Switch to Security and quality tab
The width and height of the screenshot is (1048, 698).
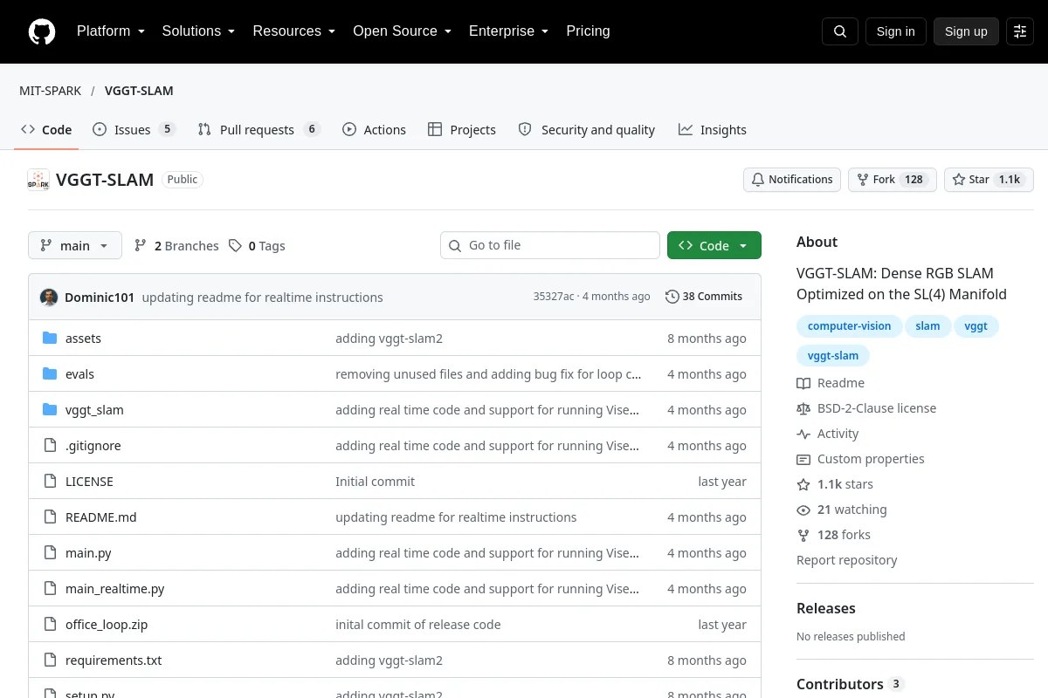587,130
